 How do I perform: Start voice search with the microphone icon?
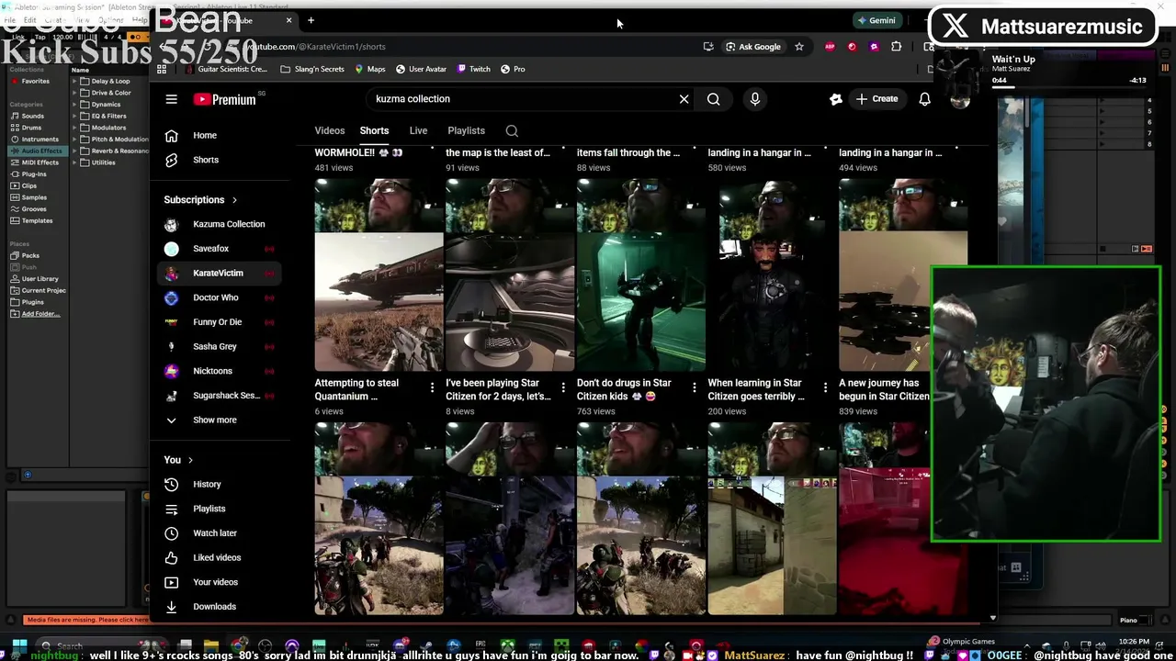pyautogui.click(x=755, y=99)
